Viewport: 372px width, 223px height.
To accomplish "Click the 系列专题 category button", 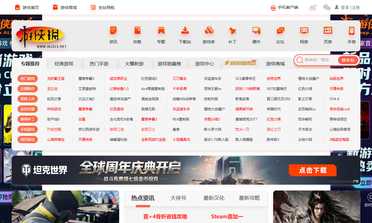I will (x=28, y=109).
